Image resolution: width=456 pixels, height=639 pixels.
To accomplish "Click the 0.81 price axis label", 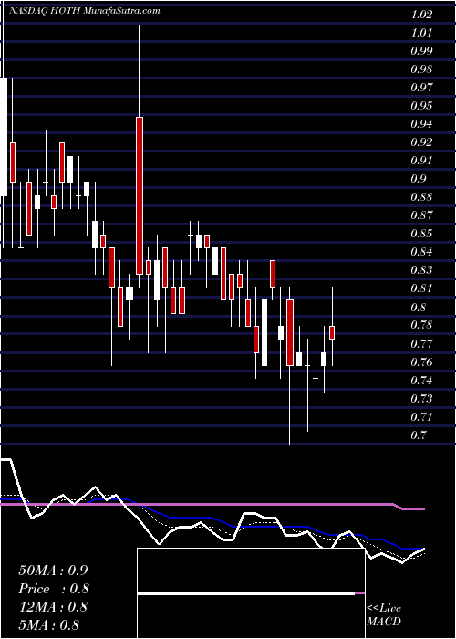I will 420,289.
